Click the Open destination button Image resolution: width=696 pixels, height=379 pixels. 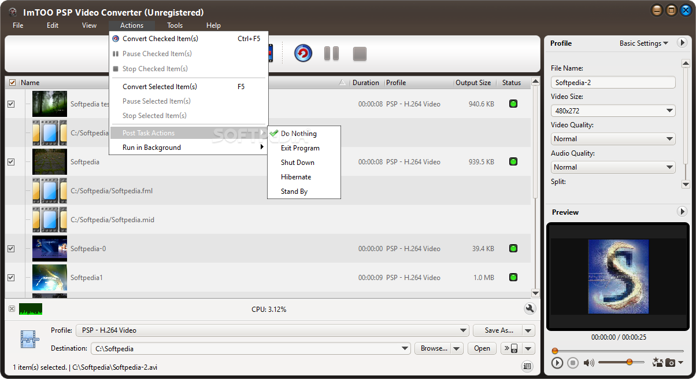482,348
